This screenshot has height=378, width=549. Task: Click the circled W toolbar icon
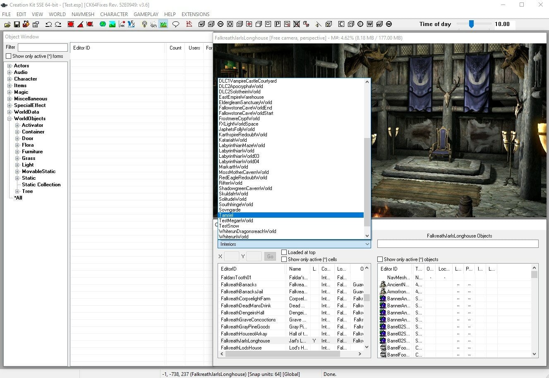coord(389,24)
